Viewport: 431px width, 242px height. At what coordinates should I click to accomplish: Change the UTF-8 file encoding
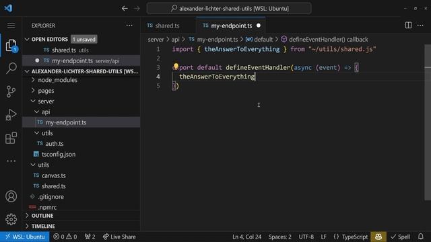coord(306,237)
